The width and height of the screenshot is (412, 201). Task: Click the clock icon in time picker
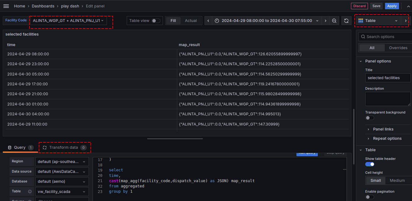pyautogui.click(x=217, y=21)
